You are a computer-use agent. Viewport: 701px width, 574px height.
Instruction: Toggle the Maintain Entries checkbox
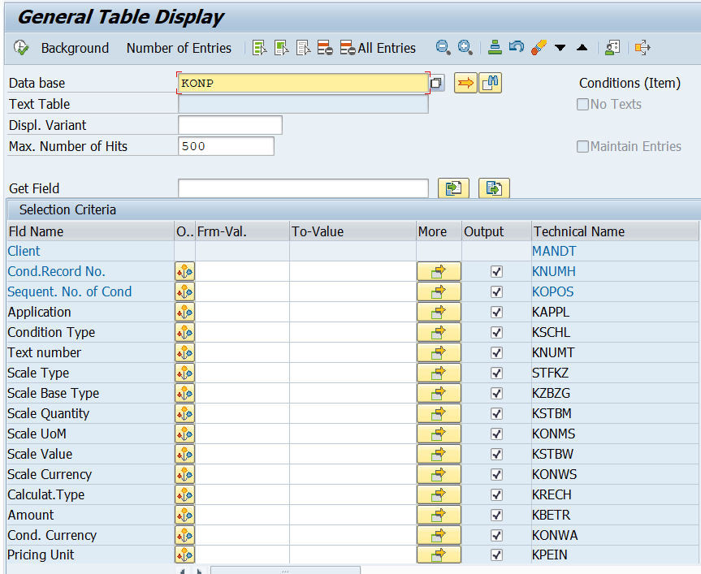point(582,146)
